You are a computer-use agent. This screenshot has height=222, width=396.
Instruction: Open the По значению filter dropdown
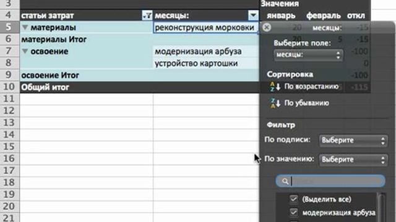tap(353, 160)
